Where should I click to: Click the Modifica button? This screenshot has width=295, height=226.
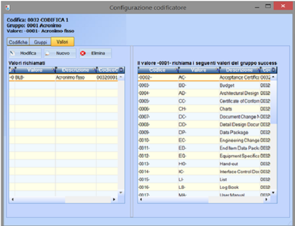[x=25, y=53]
